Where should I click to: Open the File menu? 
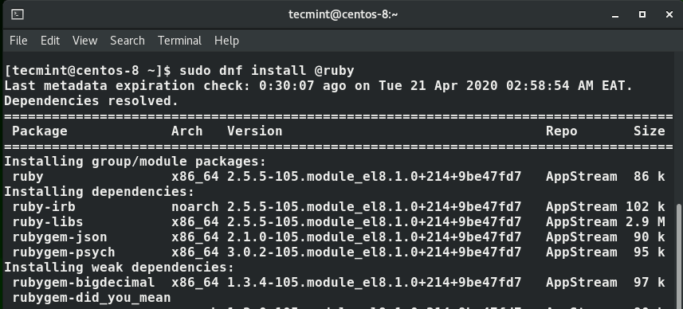pos(18,41)
